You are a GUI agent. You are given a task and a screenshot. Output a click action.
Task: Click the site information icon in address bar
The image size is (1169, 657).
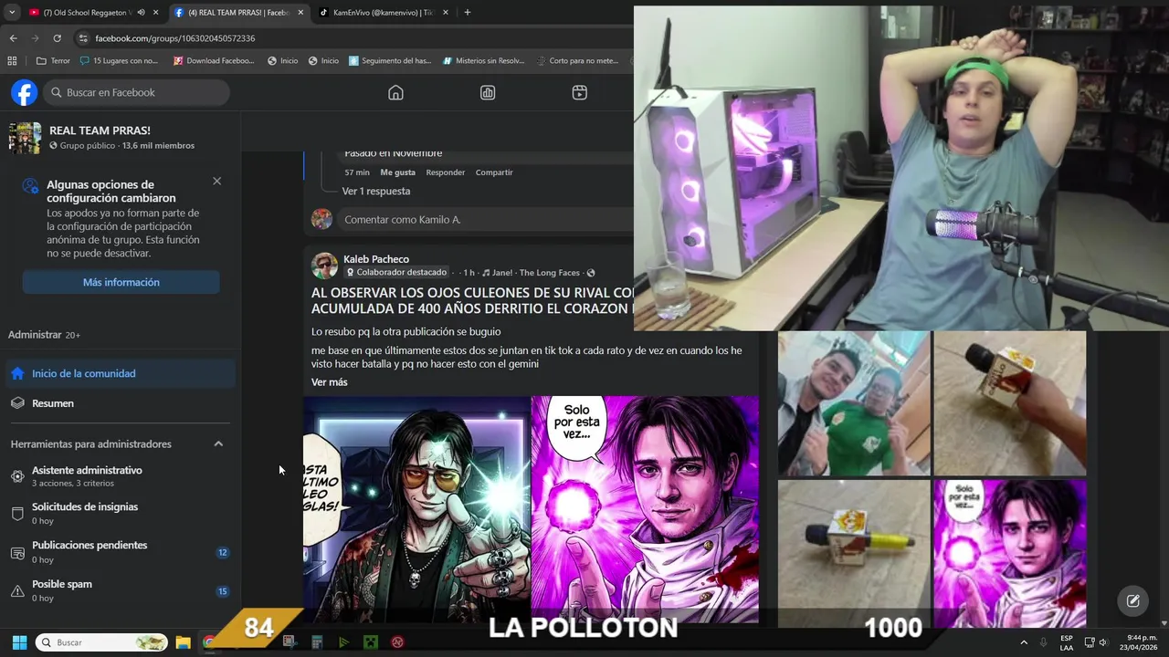(x=83, y=38)
